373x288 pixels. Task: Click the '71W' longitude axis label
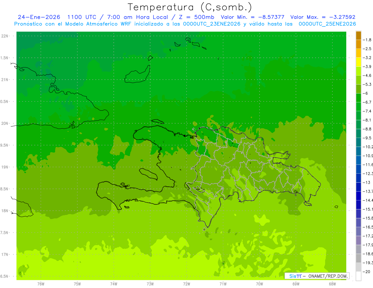[x=223, y=284]
